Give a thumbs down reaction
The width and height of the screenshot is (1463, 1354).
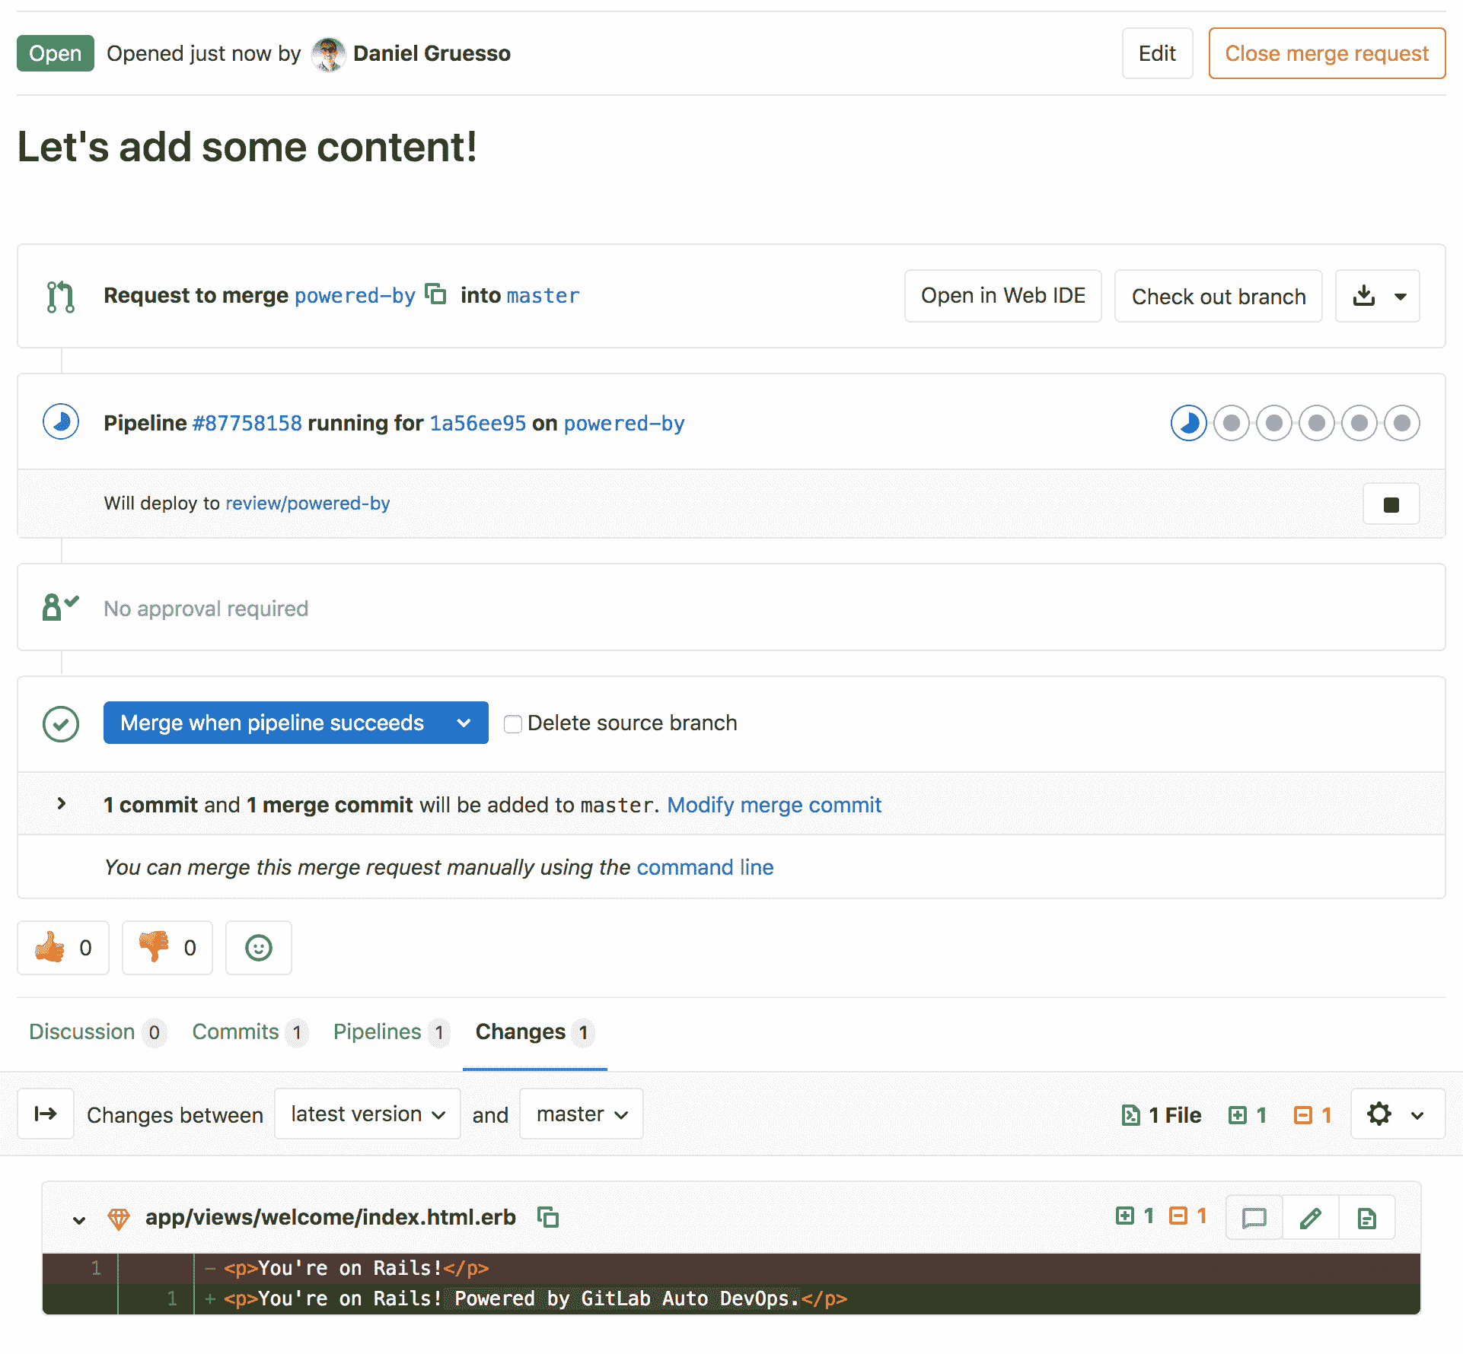(167, 948)
